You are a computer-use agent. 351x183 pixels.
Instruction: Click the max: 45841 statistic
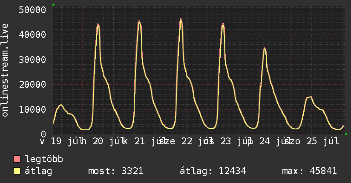[x=309, y=171]
